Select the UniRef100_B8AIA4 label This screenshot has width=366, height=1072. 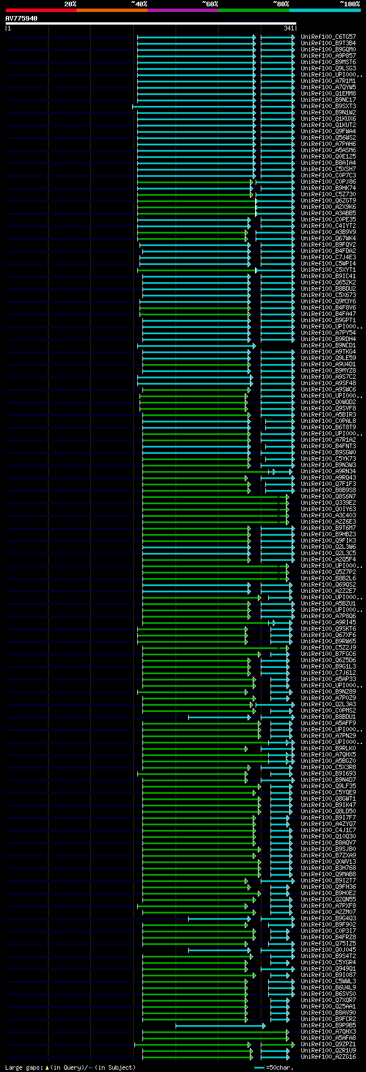point(328,163)
